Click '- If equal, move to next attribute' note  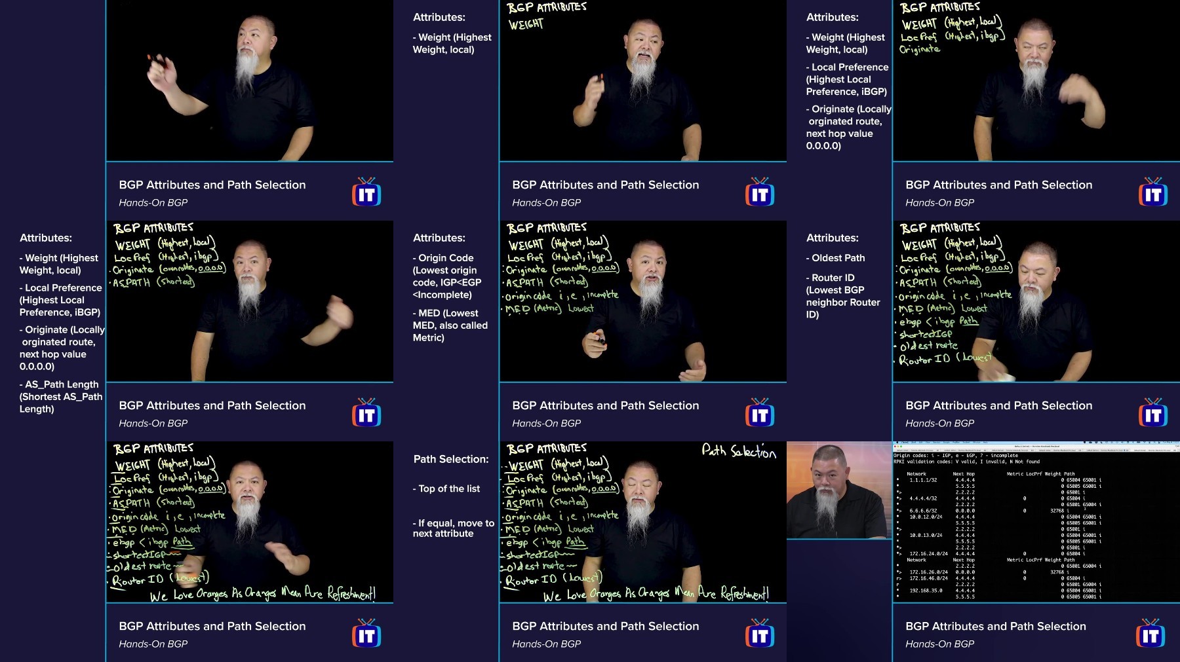coord(454,528)
